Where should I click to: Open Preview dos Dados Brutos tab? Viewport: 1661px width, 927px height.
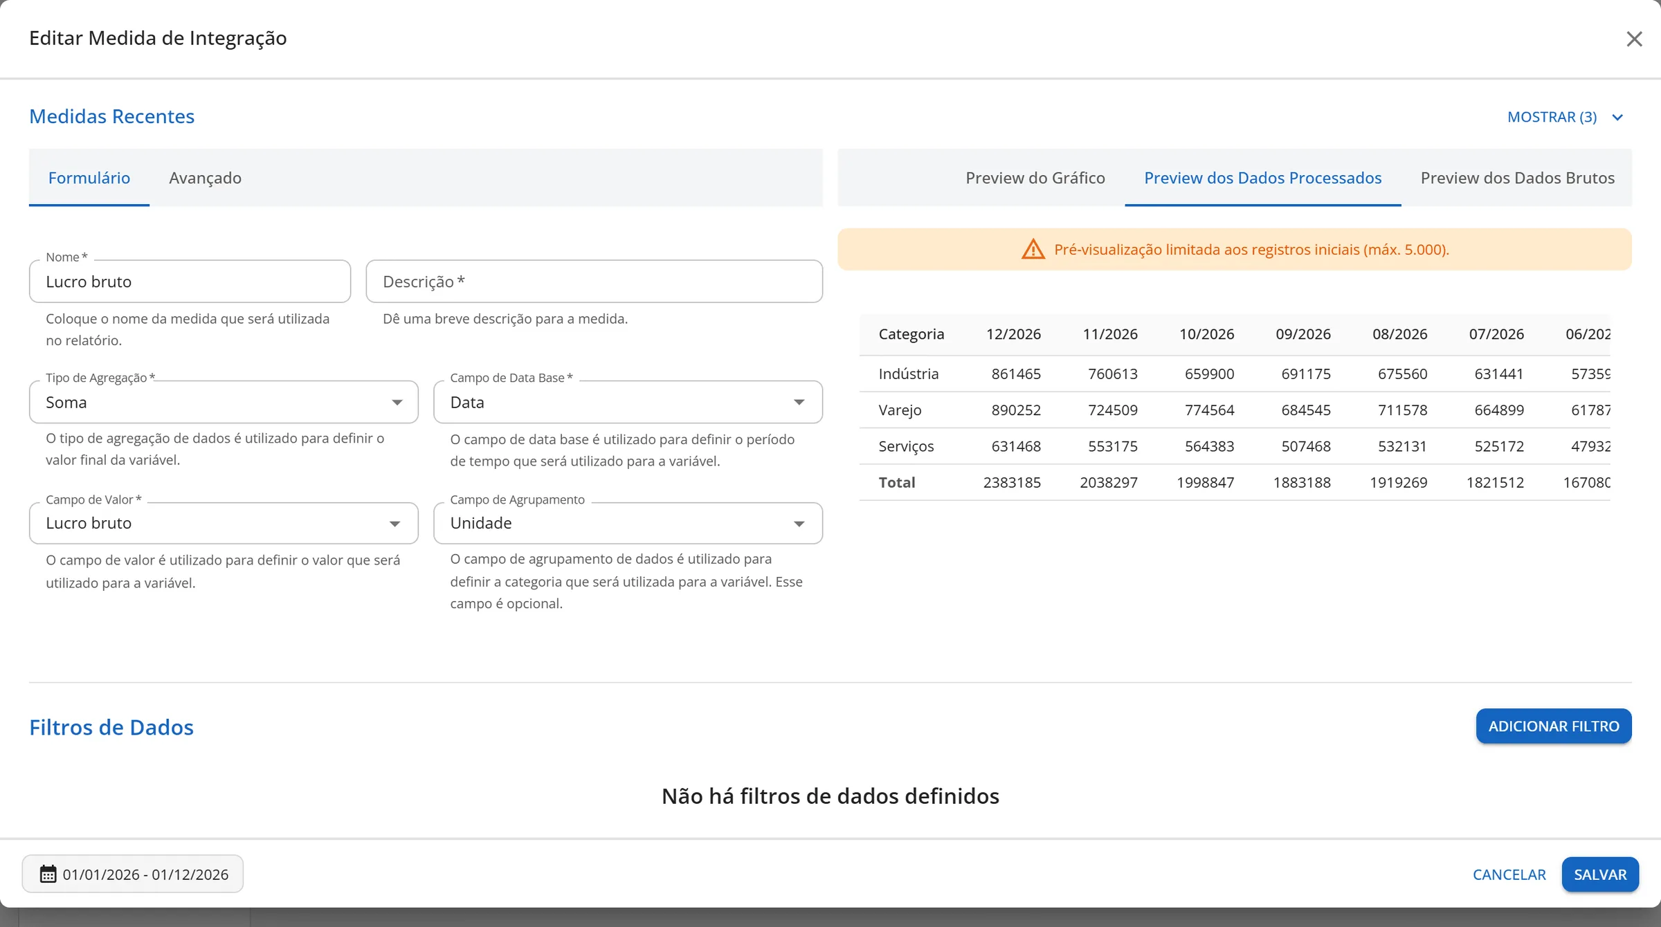1517,178
